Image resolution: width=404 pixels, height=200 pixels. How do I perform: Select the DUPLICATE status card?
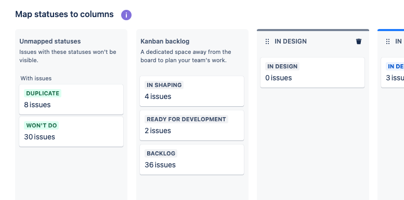[x=71, y=99]
